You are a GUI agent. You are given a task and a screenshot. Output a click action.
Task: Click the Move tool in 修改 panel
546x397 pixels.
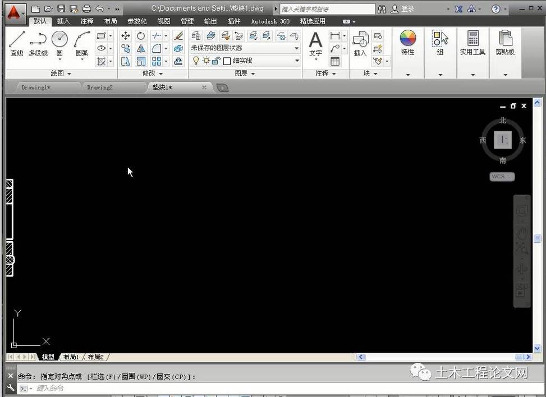pyautogui.click(x=126, y=36)
